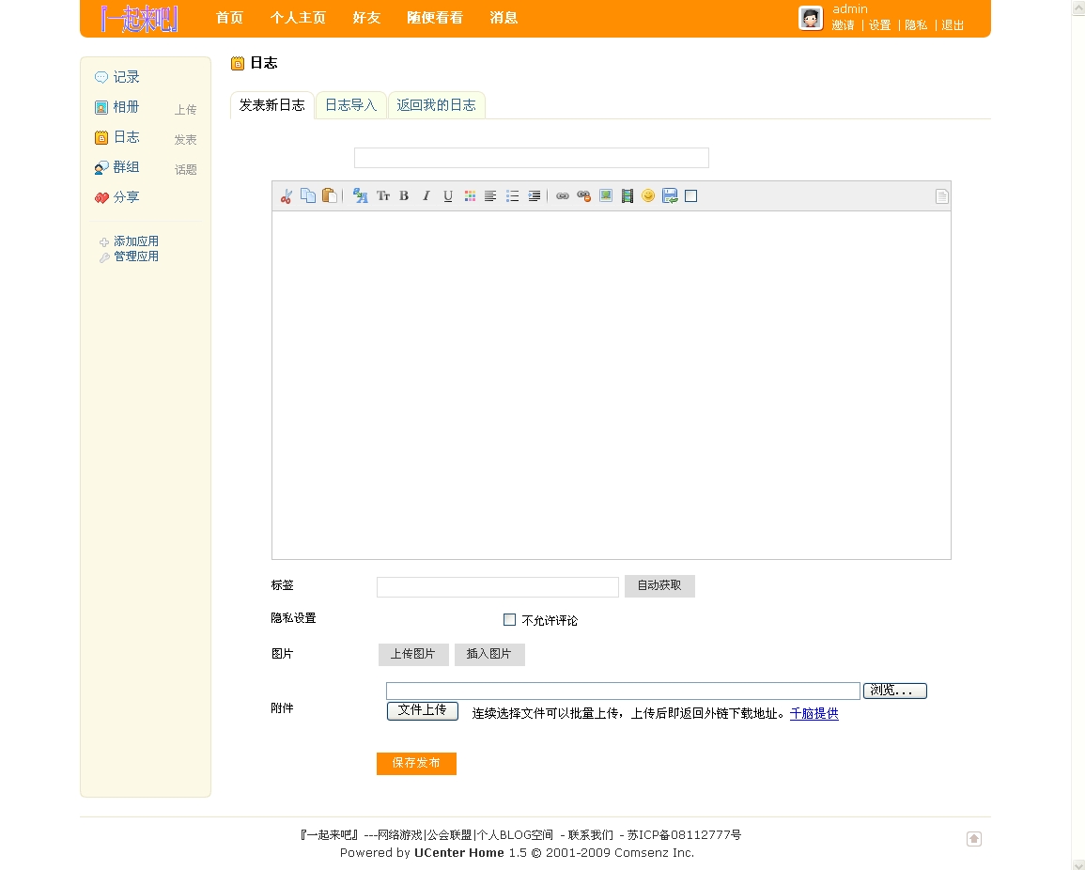Click the Copy icon in editor toolbar
The width and height of the screenshot is (1085, 870).
308,195
